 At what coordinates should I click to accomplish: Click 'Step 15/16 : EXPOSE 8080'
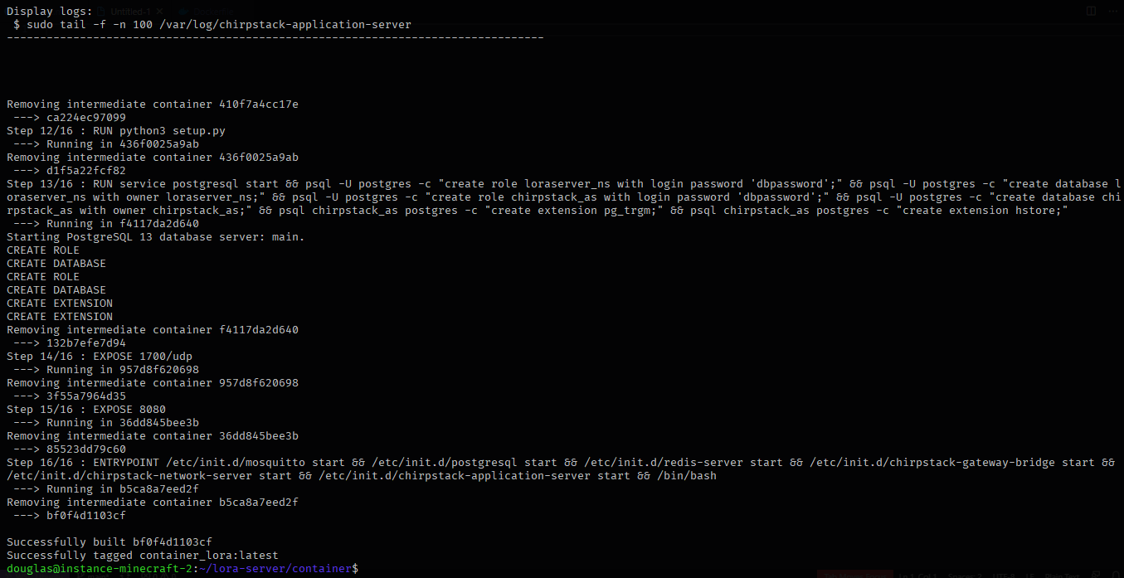[x=86, y=410]
